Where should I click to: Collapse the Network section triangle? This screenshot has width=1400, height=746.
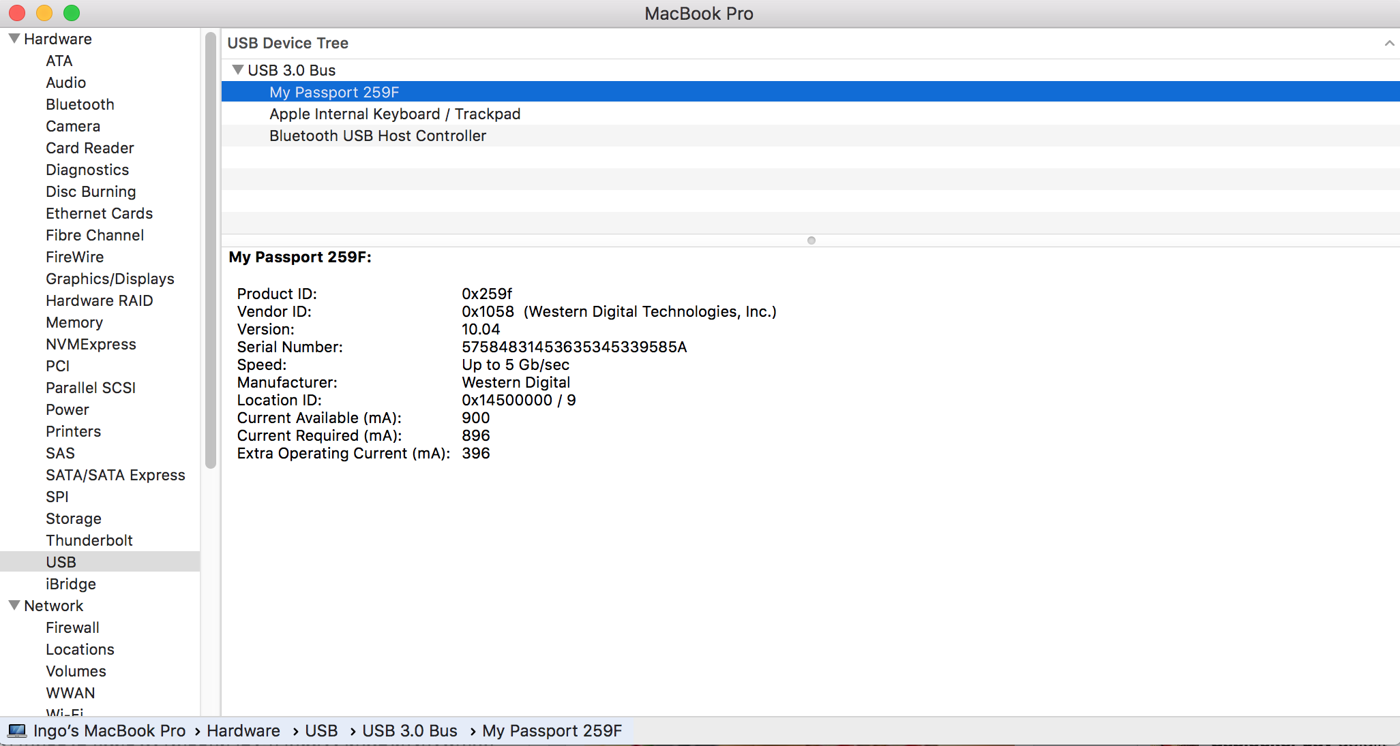coord(14,606)
